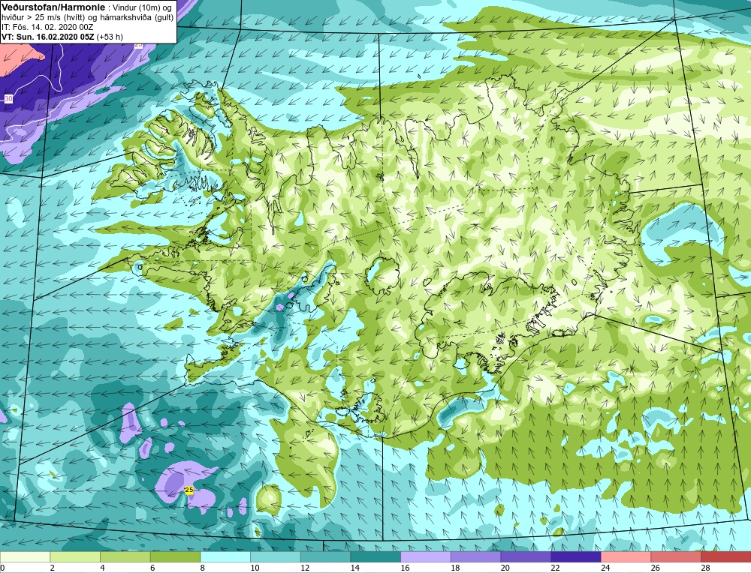The height and width of the screenshot is (573, 751).
Task: Click the Veðurstofan/Harmonie title text
Action: (53, 7)
